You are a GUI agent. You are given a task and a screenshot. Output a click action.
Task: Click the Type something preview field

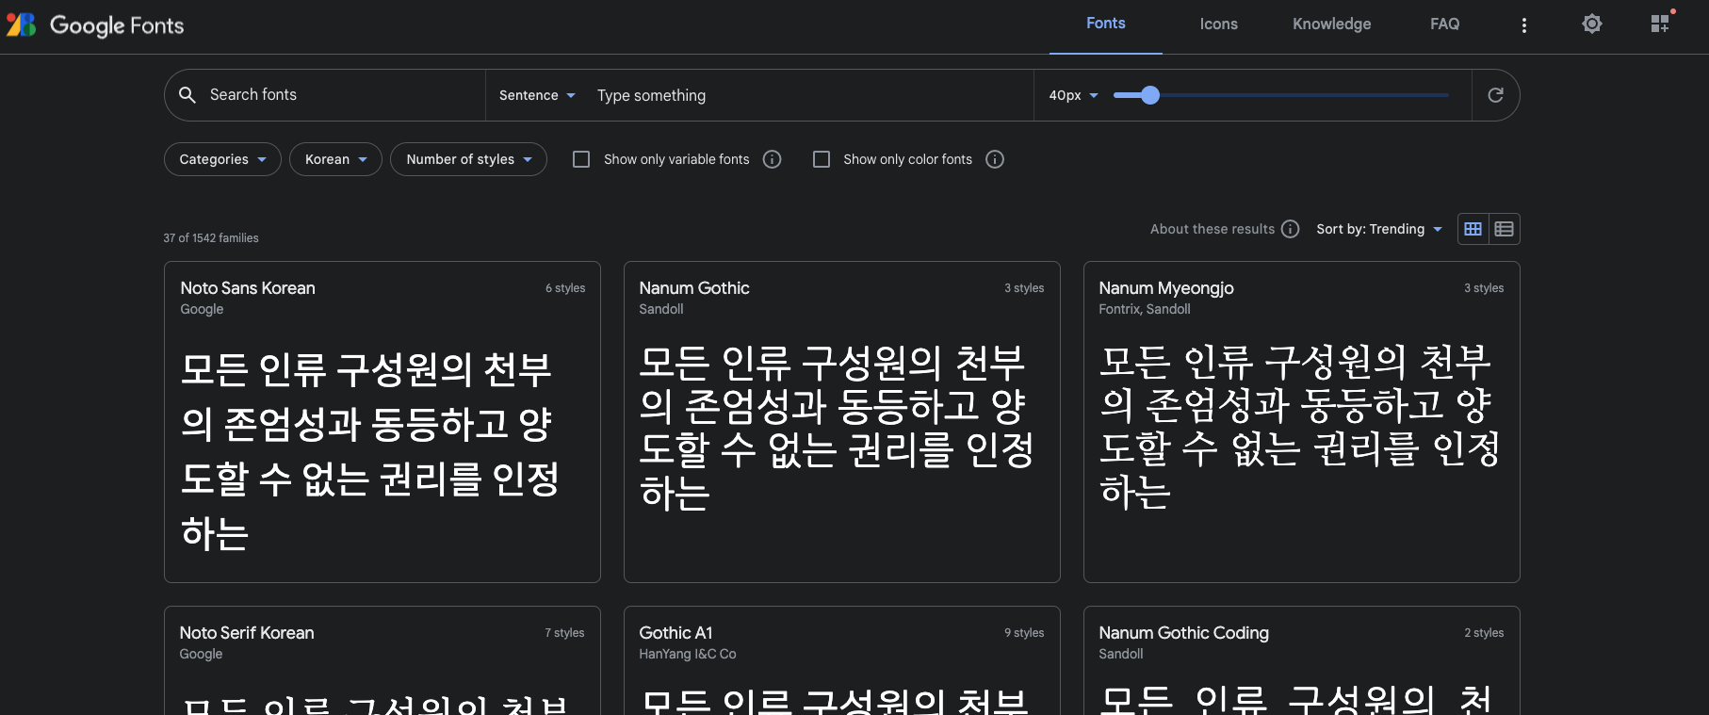click(x=810, y=95)
